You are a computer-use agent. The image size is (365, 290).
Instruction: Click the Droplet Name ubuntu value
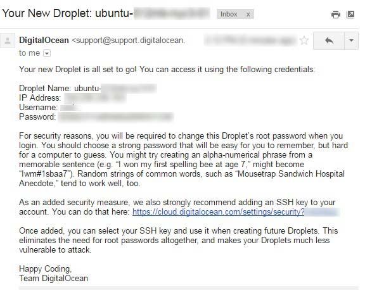pyautogui.click(x=115, y=89)
